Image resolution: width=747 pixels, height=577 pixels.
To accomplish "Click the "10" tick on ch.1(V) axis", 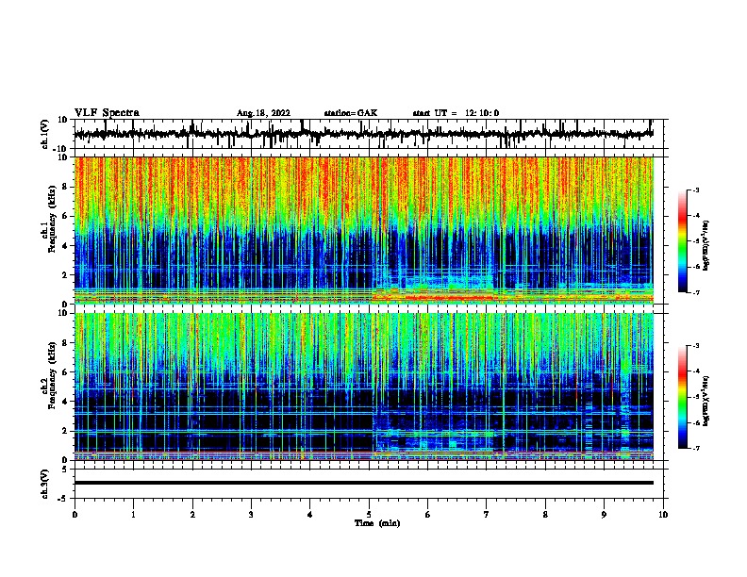I will tap(63, 120).
